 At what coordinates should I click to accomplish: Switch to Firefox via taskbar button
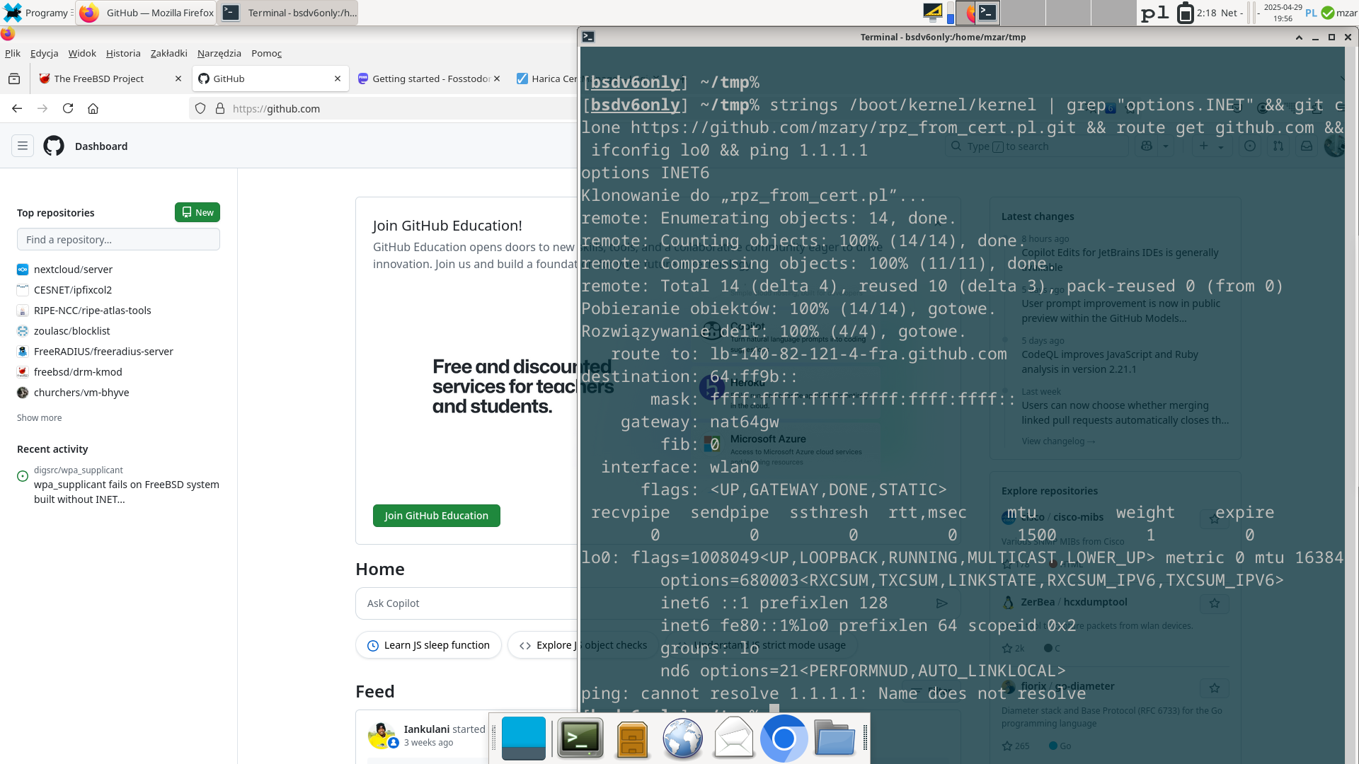click(x=147, y=13)
